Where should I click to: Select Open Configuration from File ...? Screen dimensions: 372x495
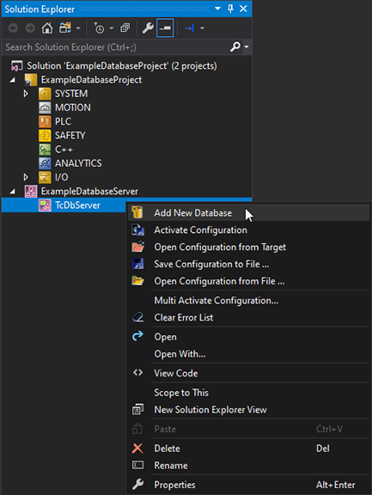pyautogui.click(x=248, y=281)
